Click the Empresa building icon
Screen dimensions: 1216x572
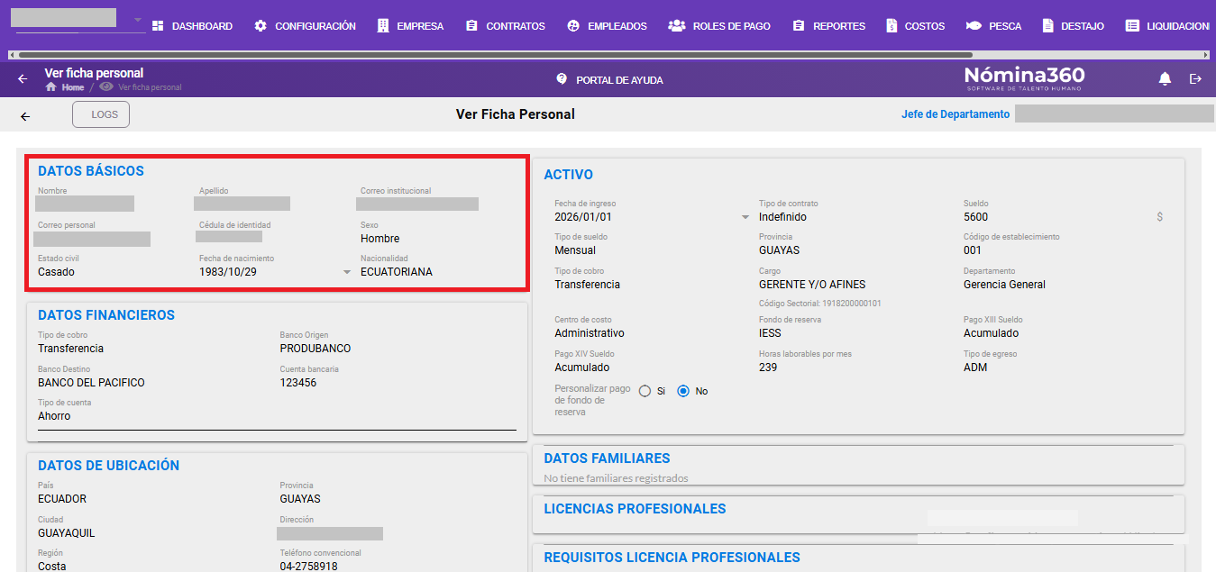coord(383,26)
